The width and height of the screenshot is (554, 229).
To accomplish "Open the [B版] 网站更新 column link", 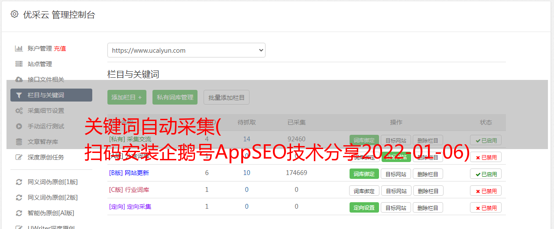I will click(x=129, y=173).
